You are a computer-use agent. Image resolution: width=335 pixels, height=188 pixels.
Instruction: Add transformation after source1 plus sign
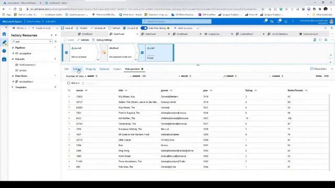pos(98,60)
